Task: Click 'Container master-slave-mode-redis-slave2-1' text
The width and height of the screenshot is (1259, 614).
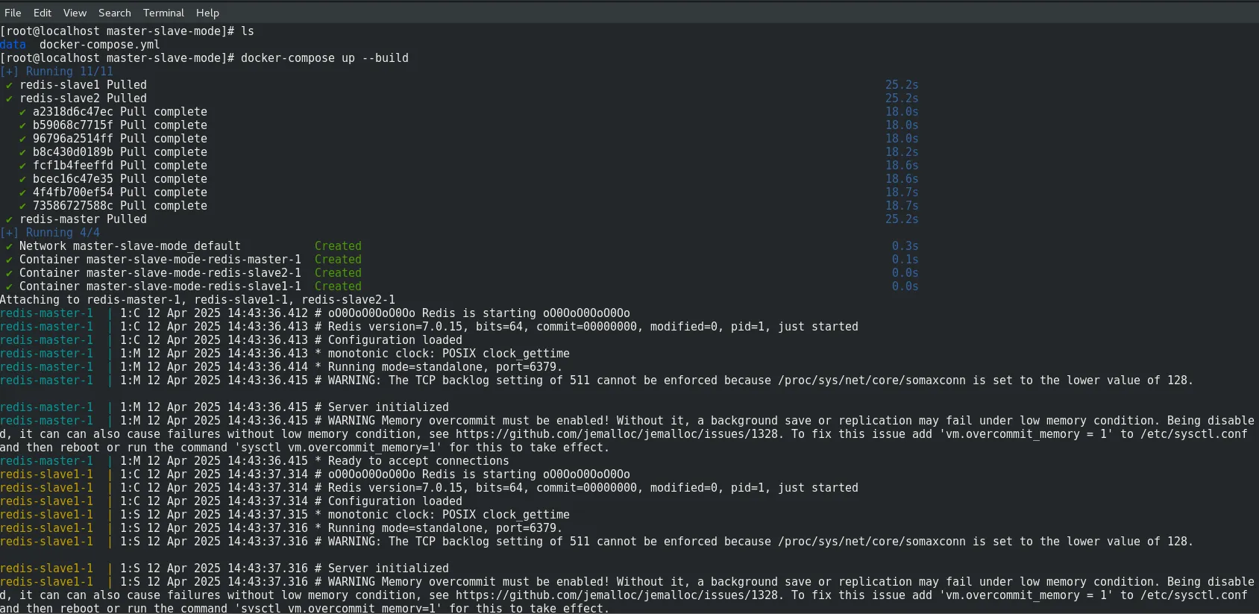Action: click(x=160, y=273)
